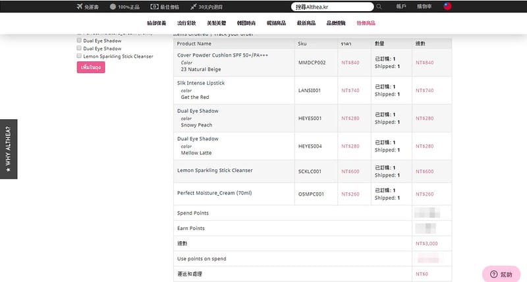This screenshot has width=527, height=282.
Task: Click SKU HEYES004
Action: (310, 146)
